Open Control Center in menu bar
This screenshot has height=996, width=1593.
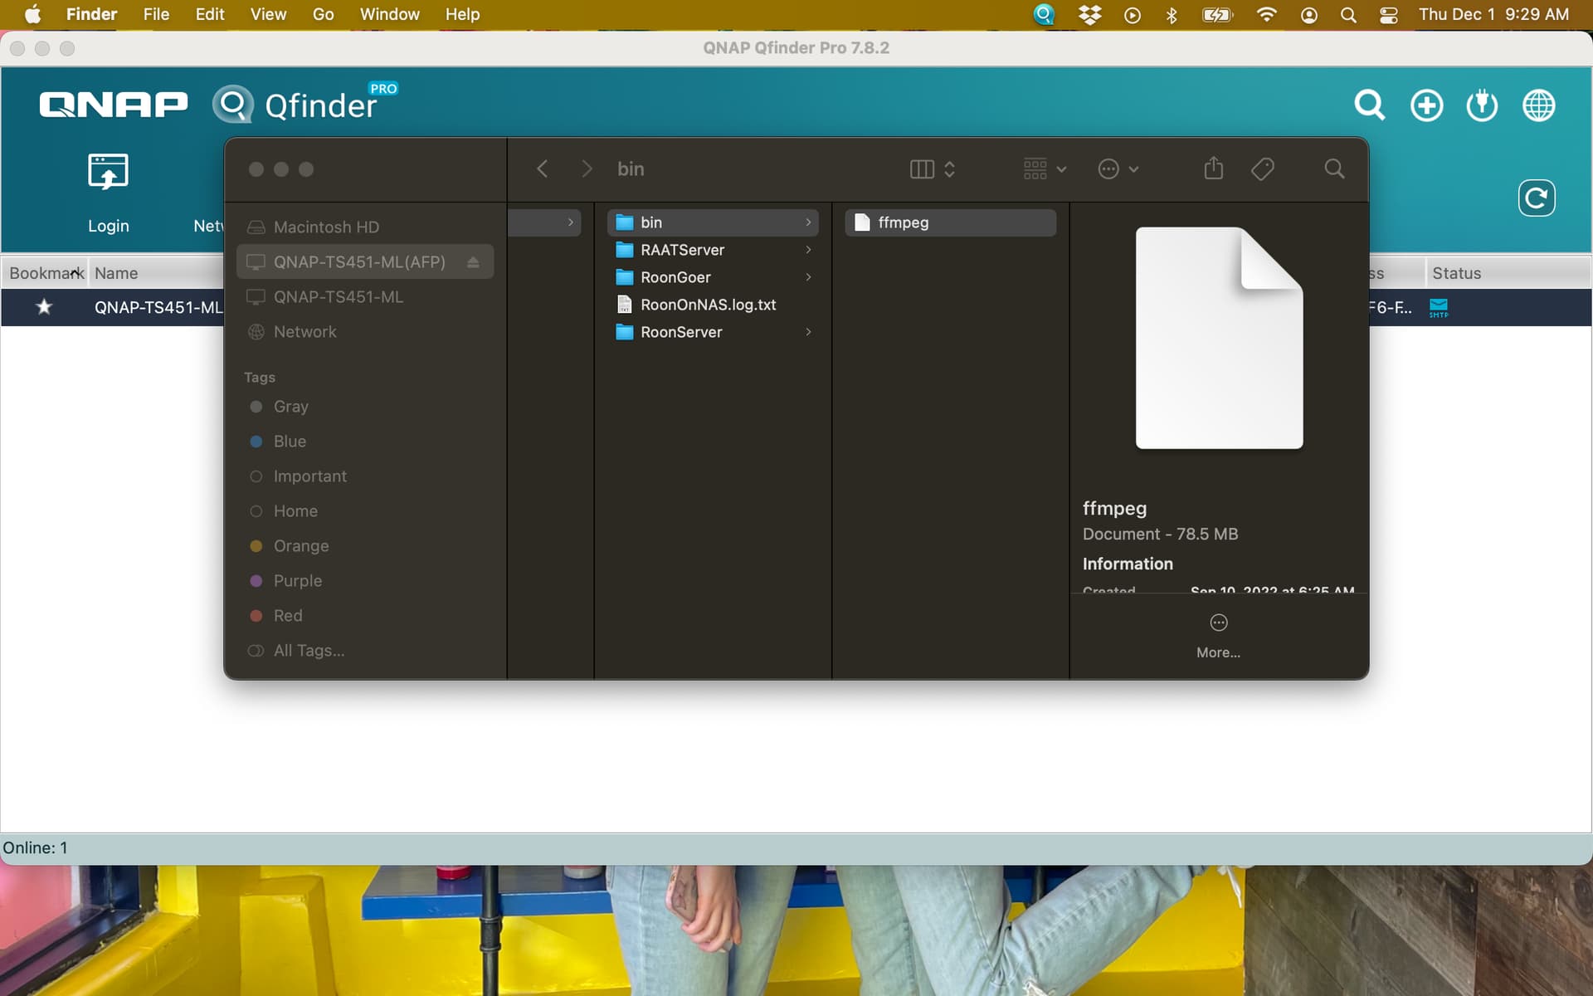click(x=1388, y=15)
